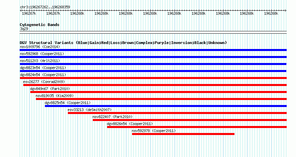Select red loss bar under esv26277
296x157 pixels.
coord(155,85)
